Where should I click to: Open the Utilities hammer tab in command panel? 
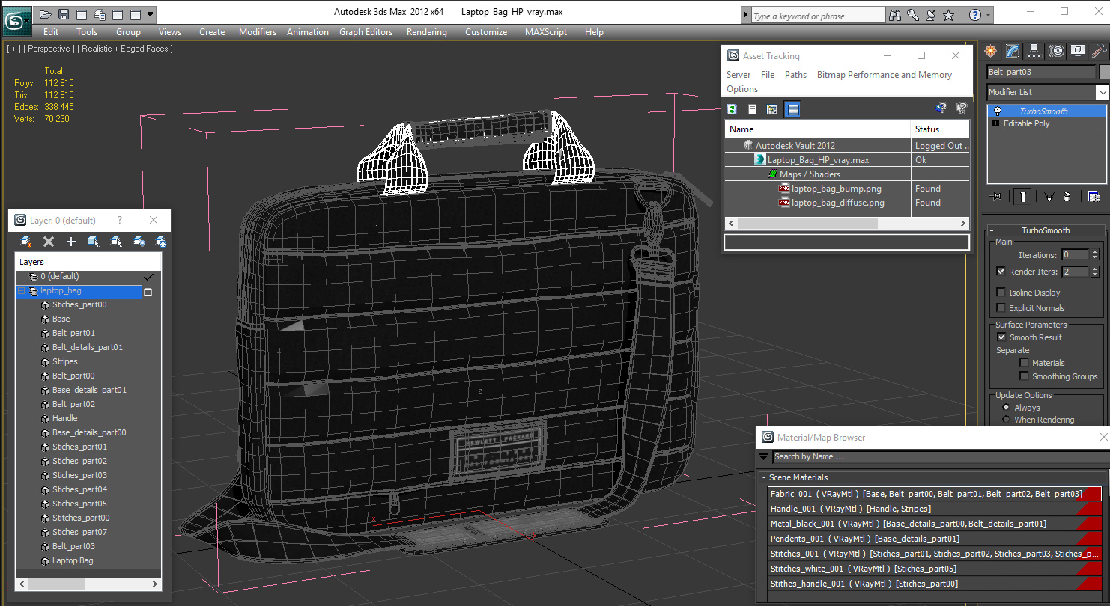[x=1099, y=51]
